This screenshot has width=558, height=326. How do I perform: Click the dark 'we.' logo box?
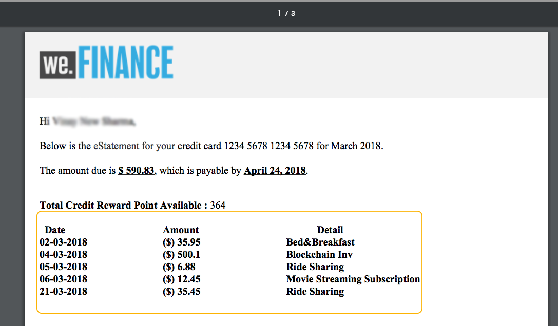(x=57, y=65)
